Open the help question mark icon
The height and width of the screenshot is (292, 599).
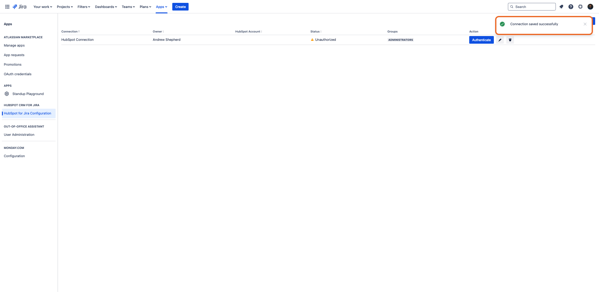click(x=571, y=7)
